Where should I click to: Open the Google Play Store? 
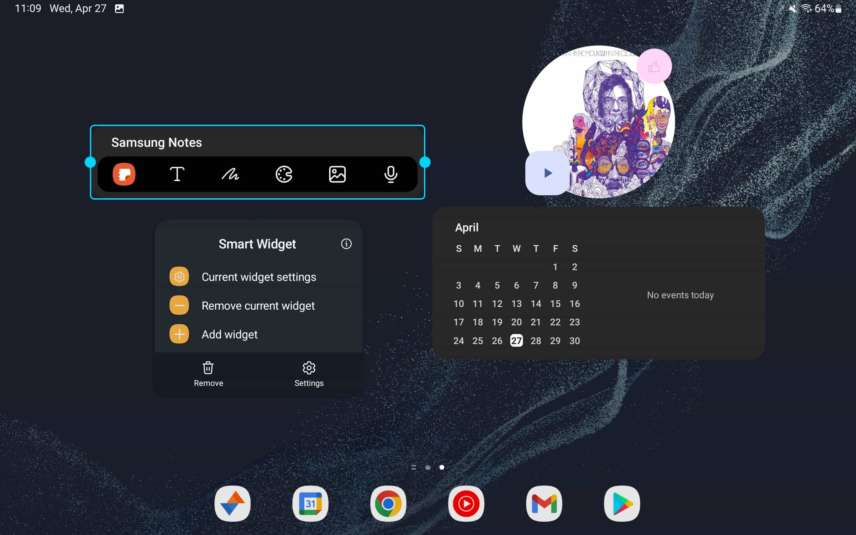622,504
